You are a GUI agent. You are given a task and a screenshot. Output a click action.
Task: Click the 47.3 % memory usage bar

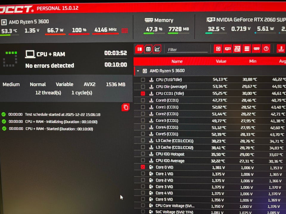pyautogui.click(x=154, y=33)
